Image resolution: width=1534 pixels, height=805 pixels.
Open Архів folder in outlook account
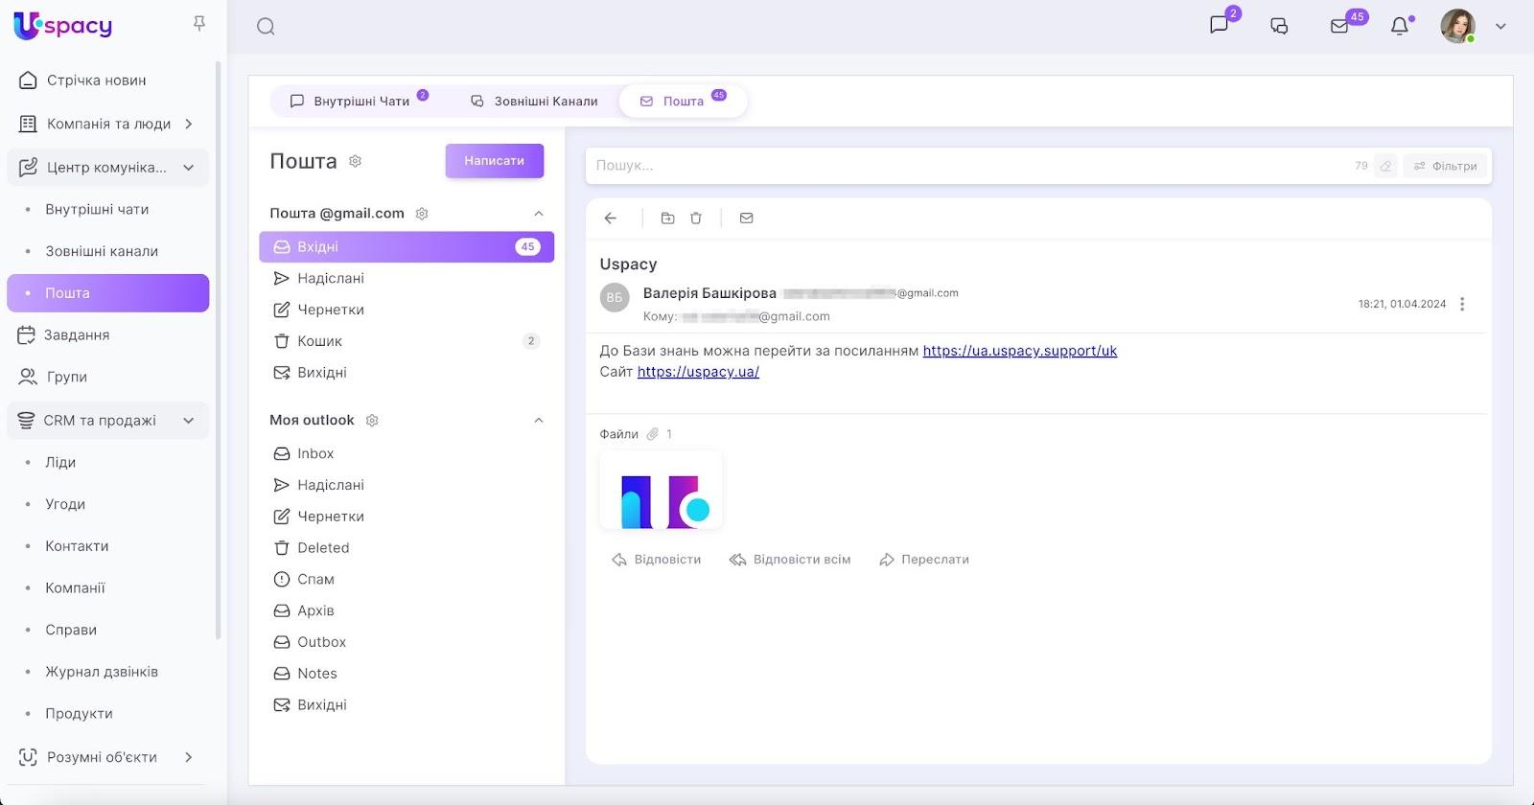407,611
